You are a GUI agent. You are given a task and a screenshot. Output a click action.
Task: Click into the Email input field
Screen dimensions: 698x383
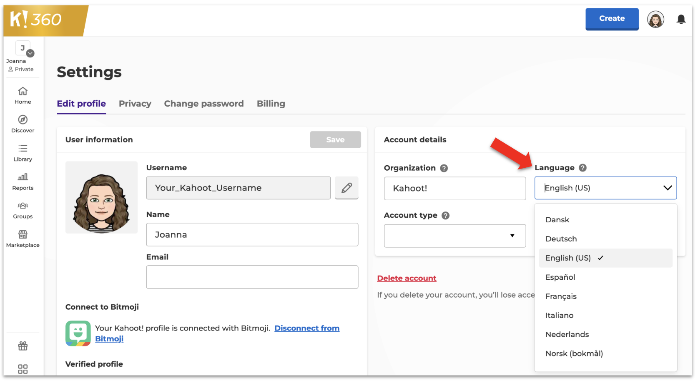pos(252,277)
